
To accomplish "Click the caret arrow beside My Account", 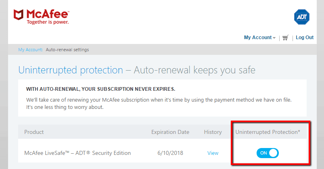I will coord(274,38).
